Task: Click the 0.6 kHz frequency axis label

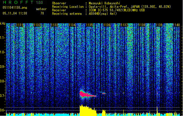Action: pyautogui.click(x=3, y=110)
